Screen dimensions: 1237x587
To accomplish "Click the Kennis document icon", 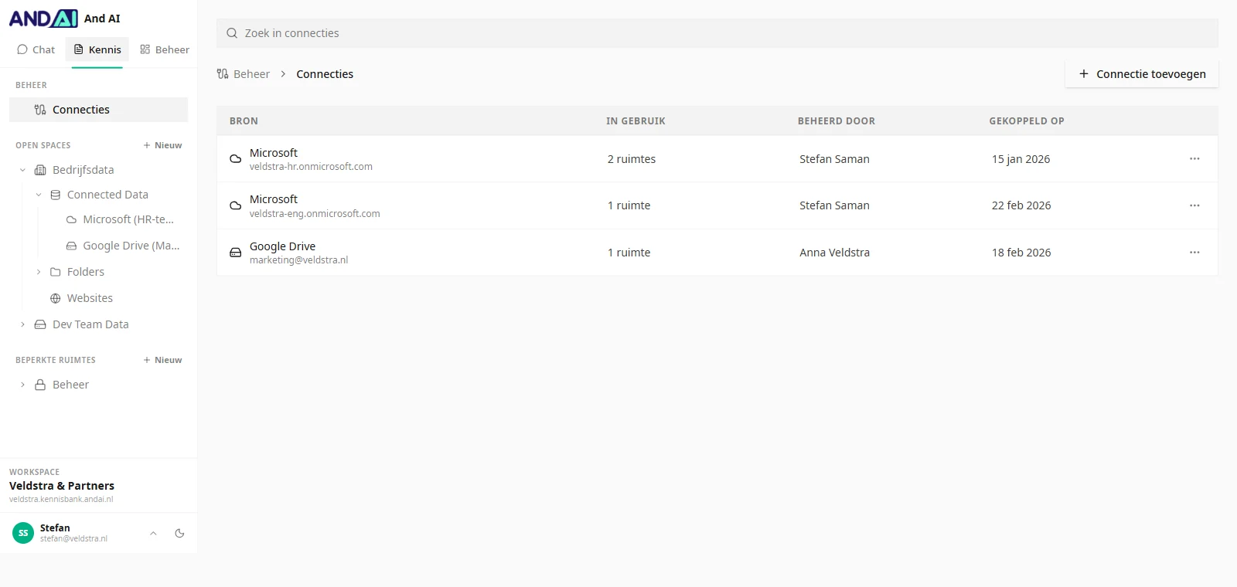I will (x=78, y=49).
